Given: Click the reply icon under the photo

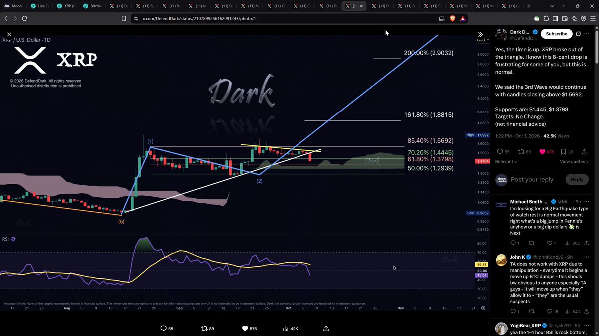Looking at the screenshot, I should [163, 329].
